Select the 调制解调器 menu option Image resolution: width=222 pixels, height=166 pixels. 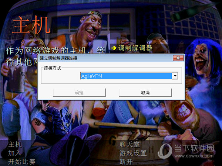[135, 48]
